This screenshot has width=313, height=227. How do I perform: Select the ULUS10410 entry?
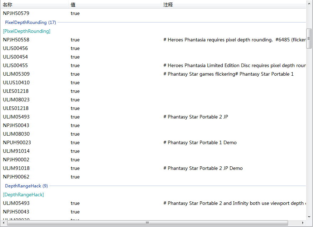tap(16, 83)
